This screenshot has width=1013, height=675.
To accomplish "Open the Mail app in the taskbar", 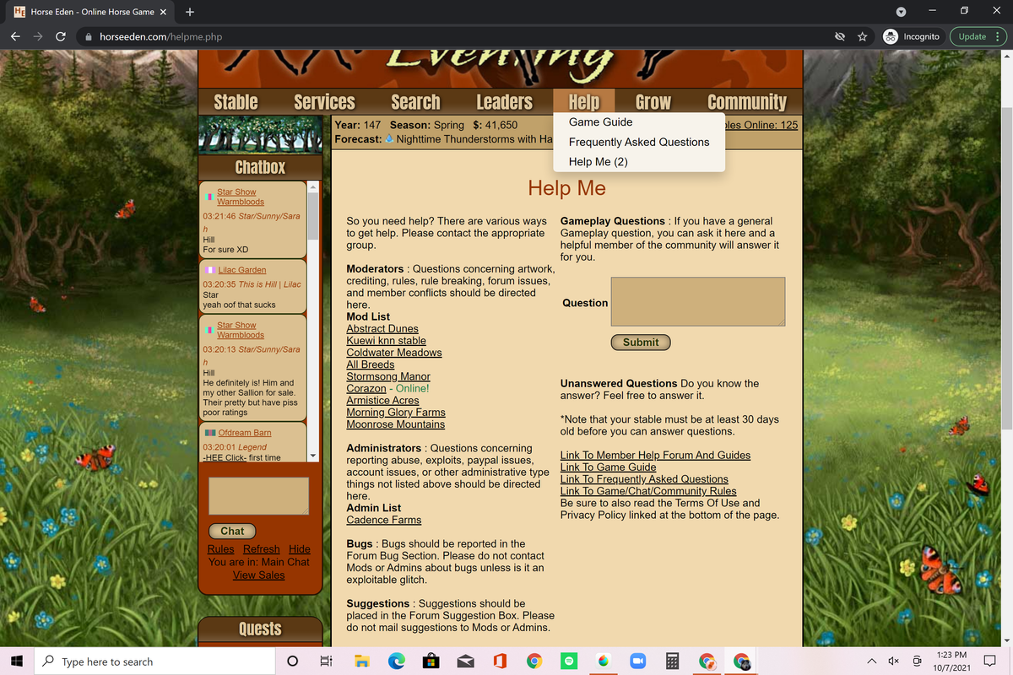I will point(465,661).
